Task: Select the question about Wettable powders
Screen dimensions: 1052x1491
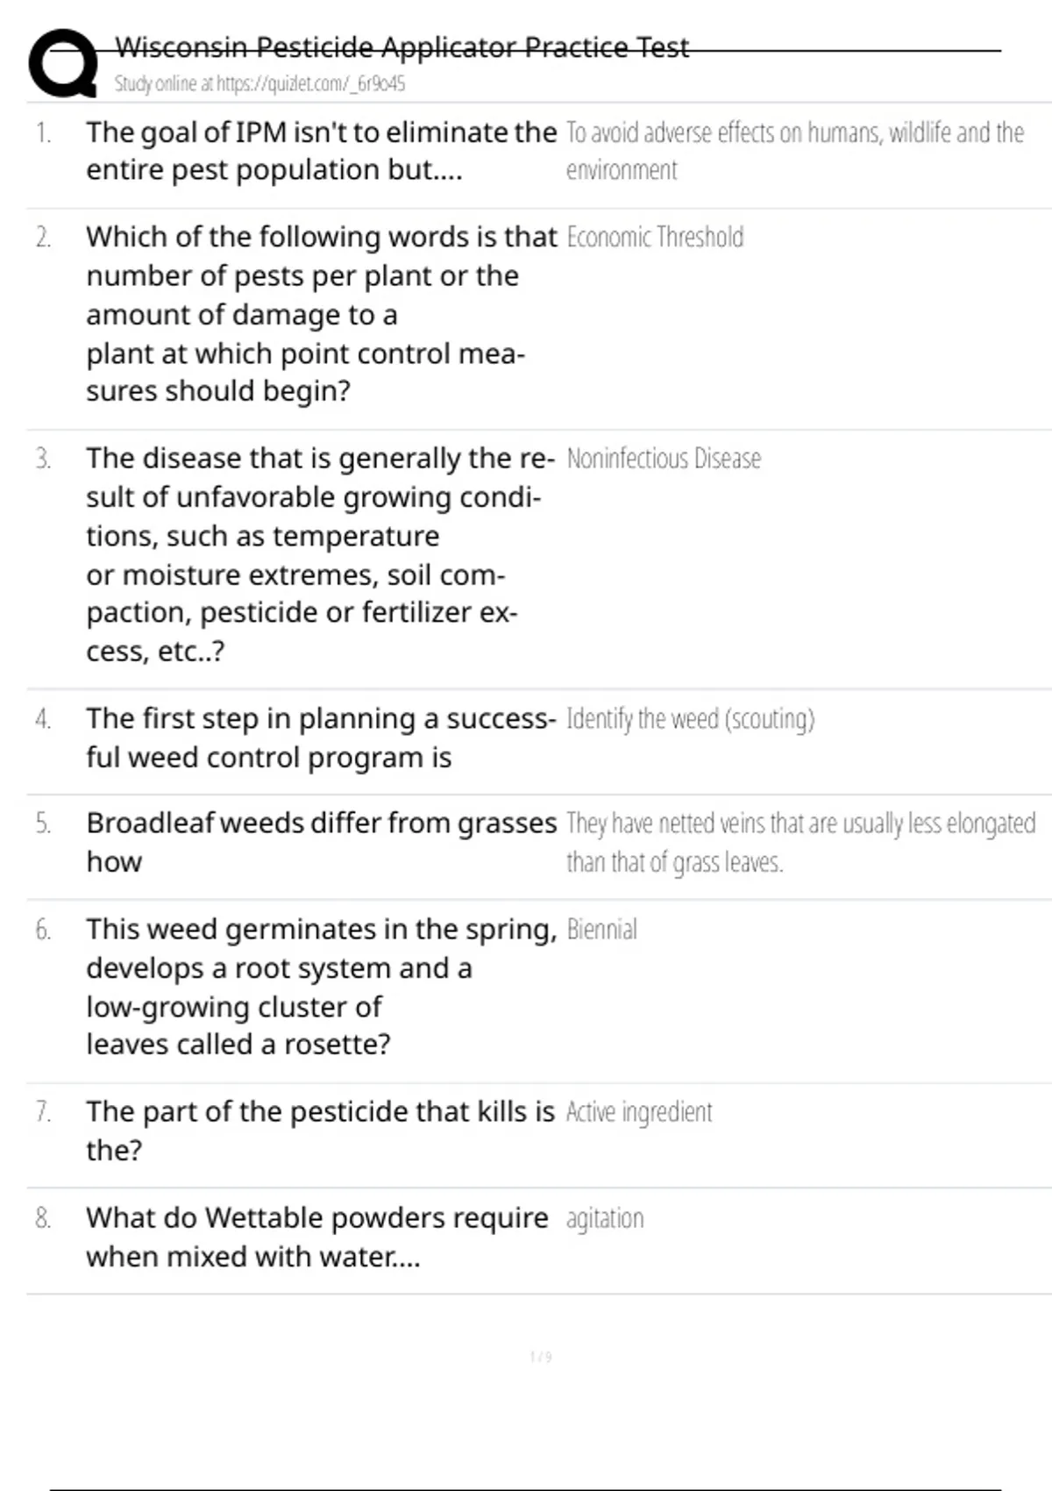Action: [x=316, y=1237]
